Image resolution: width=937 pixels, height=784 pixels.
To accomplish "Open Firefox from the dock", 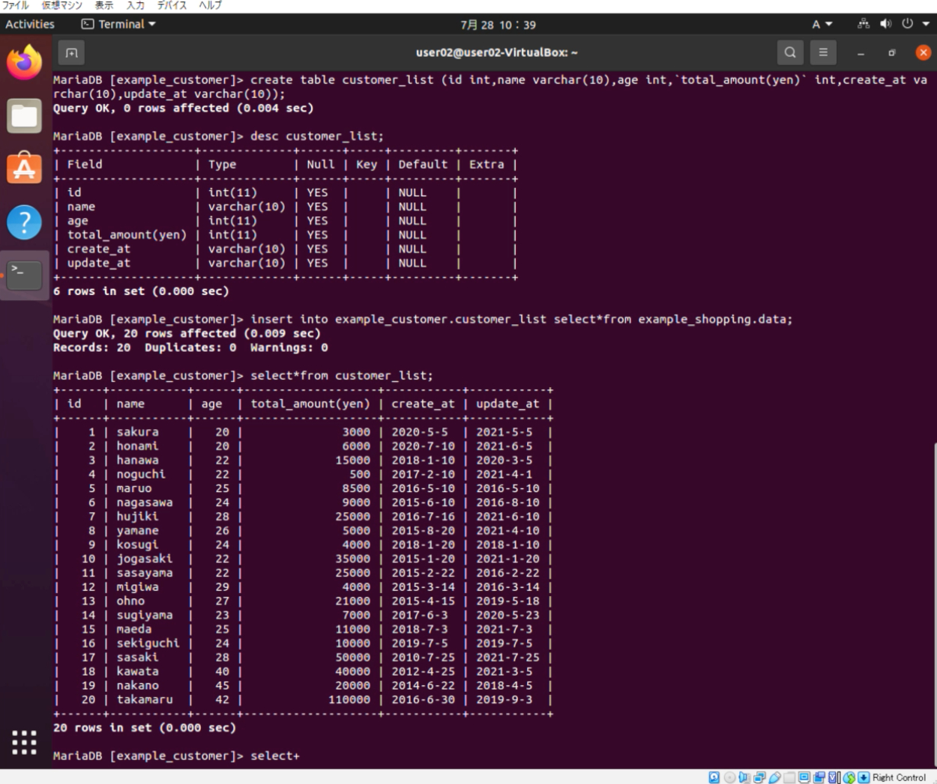I will tap(24, 62).
